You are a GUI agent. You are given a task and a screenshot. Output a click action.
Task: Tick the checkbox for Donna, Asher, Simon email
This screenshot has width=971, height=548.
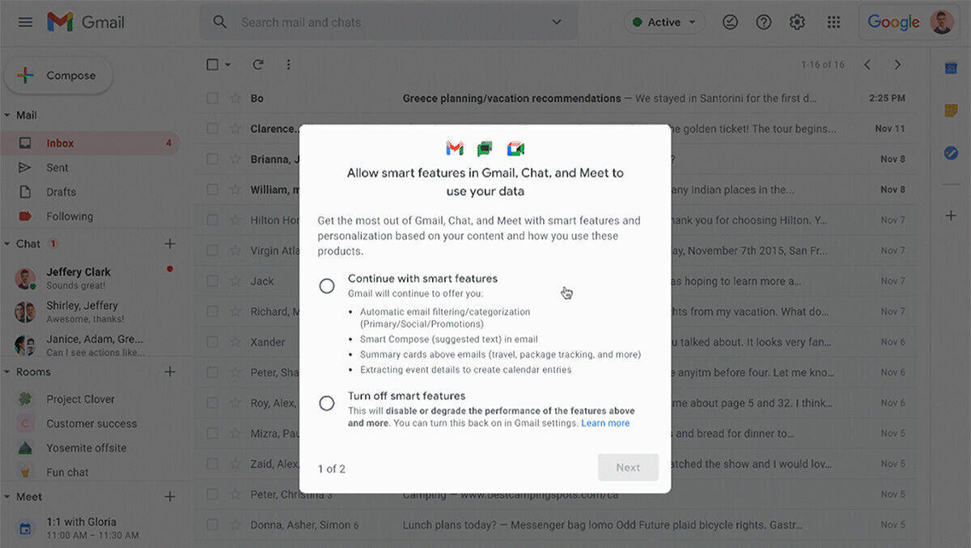pyautogui.click(x=212, y=525)
